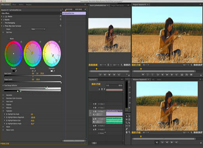Reset the Opacity effect
Viewport: 203px width, 148px height.
click(x=61, y=20)
